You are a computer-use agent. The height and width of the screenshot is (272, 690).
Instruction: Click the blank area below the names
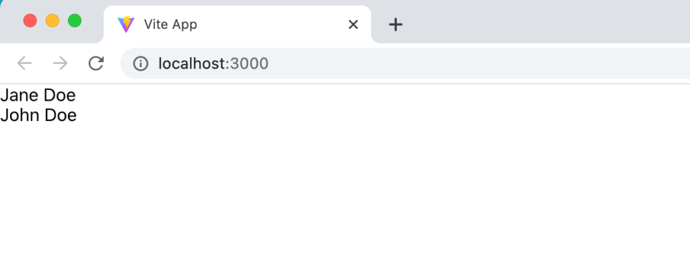[345, 197]
